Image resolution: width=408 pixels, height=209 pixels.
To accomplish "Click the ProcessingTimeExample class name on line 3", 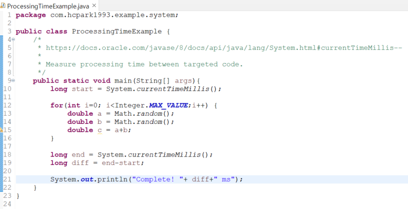I will pos(117,32).
